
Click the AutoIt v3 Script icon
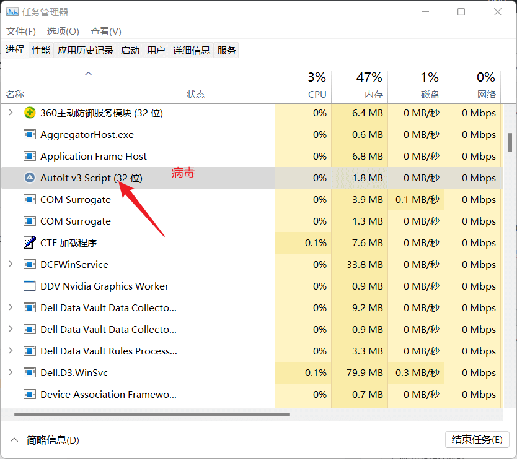click(30, 178)
